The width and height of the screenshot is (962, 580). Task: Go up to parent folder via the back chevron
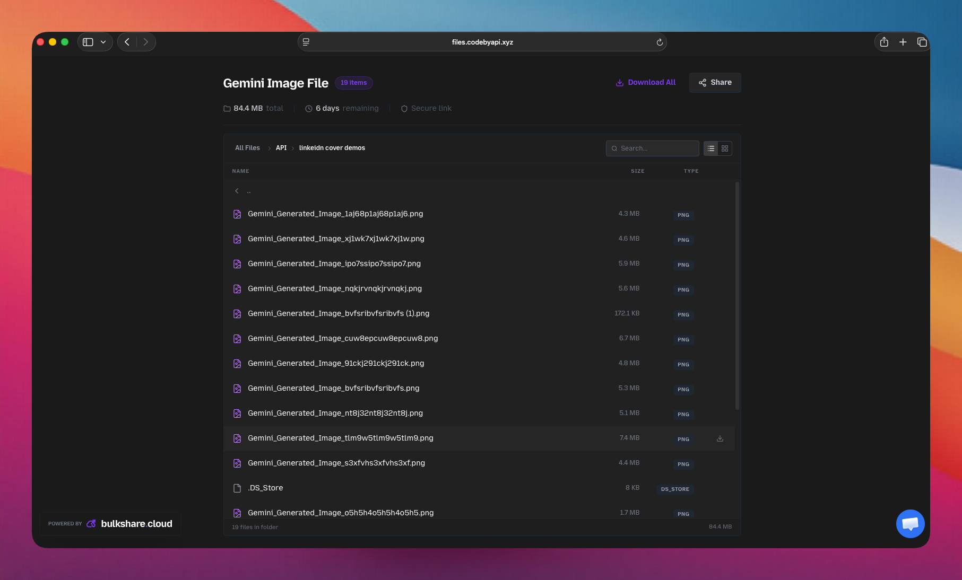[237, 191]
